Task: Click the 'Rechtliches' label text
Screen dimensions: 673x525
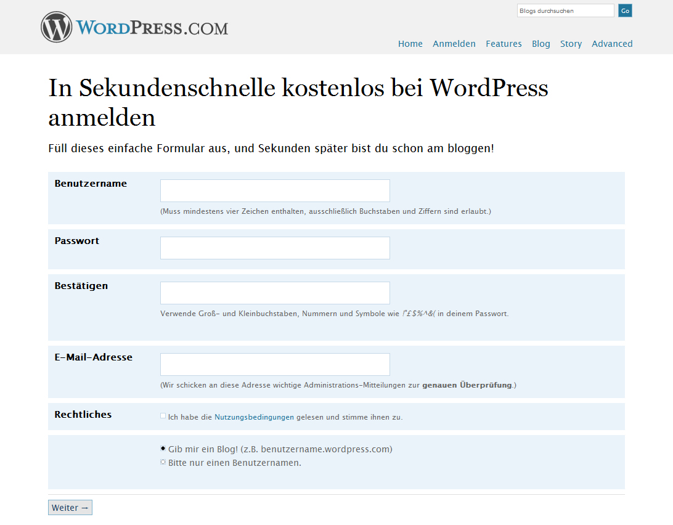Action: [x=83, y=415]
